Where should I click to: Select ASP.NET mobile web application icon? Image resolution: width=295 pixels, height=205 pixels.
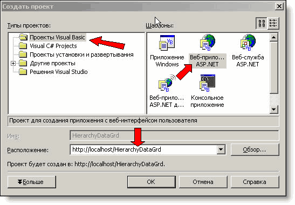point(167,83)
